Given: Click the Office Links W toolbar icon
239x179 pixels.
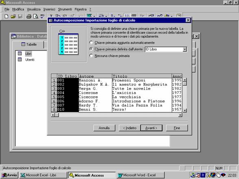Looking at the screenshot, I should point(89,15).
